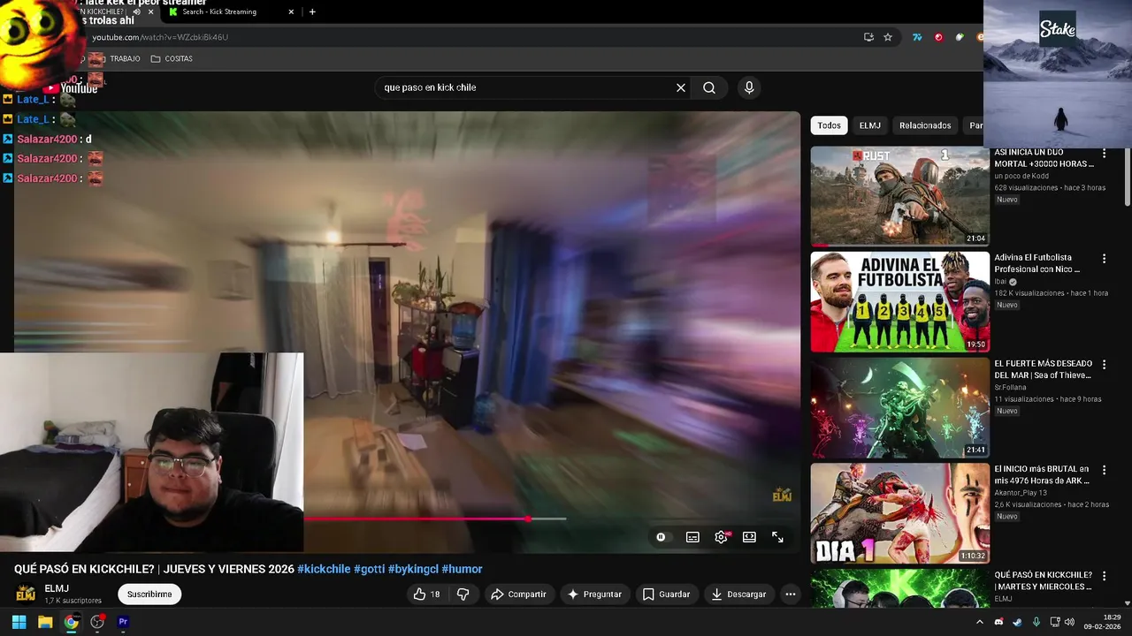The width and height of the screenshot is (1132, 636).
Task: Open Steam from the system tray
Action: pos(1017,622)
